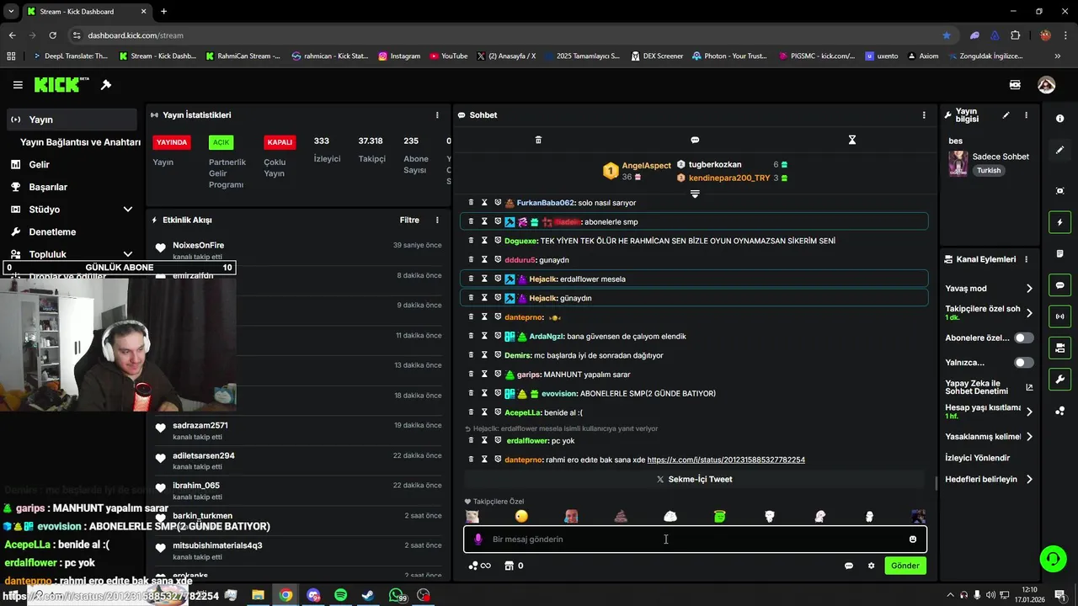Open the Yayın bilgisi three-dot menu
Viewport: 1078px width, 606px height.
tap(1026, 115)
